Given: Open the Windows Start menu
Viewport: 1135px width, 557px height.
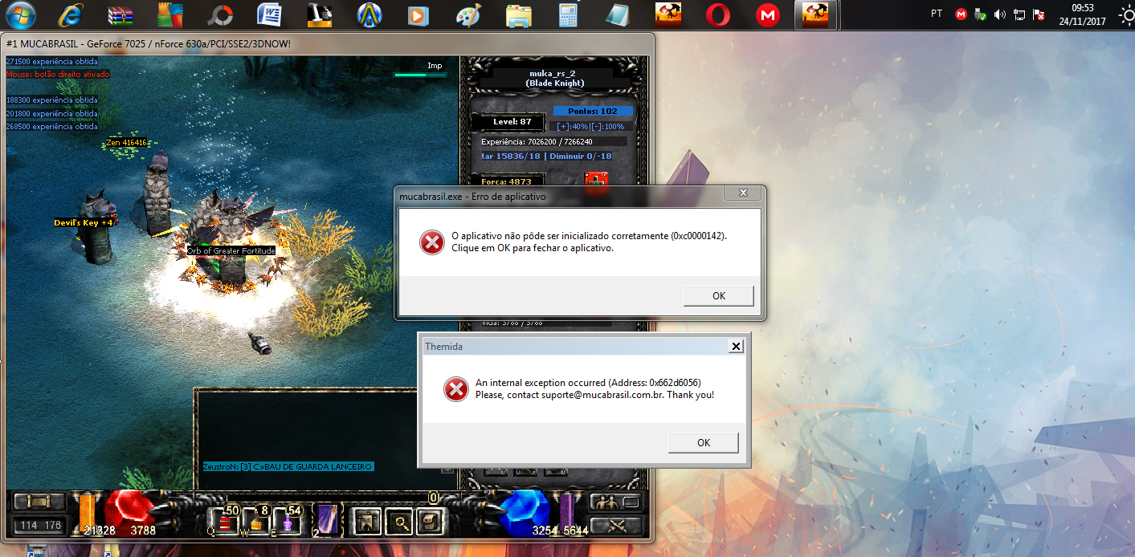Looking at the screenshot, I should [x=19, y=14].
